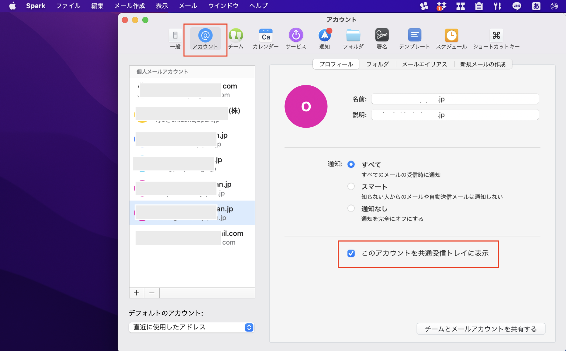Switch to the メールエイリアス tab
Viewport: 566px width, 351px height.
click(x=424, y=64)
